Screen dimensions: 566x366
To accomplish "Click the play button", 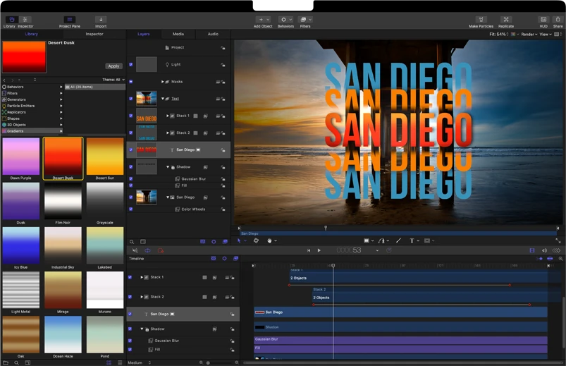I will 319,250.
